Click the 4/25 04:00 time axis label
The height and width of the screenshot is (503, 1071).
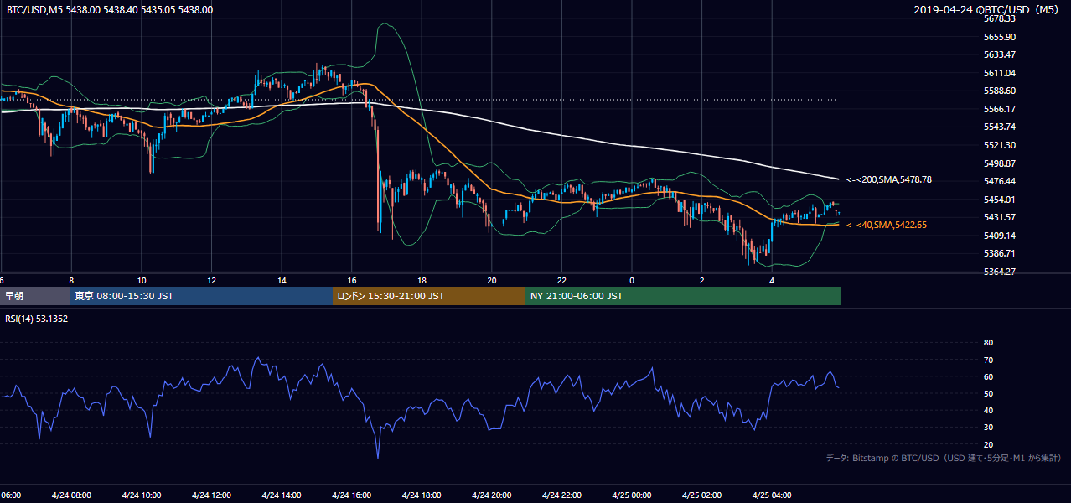tap(773, 495)
